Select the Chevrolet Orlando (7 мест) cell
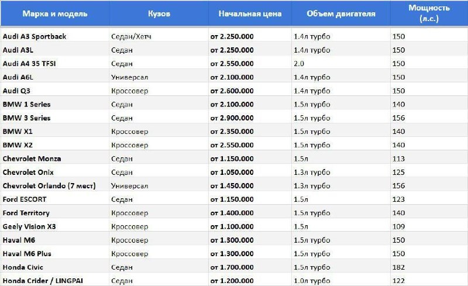 click(x=55, y=185)
